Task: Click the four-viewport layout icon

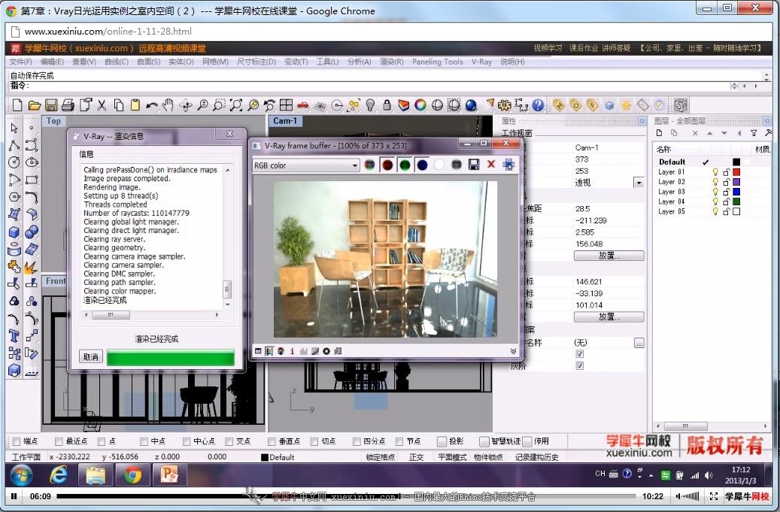Action: click(286, 105)
